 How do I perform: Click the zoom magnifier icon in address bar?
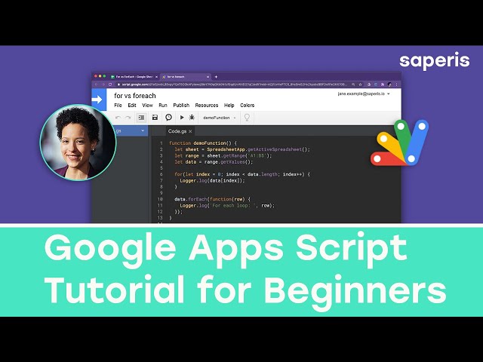tap(353, 84)
